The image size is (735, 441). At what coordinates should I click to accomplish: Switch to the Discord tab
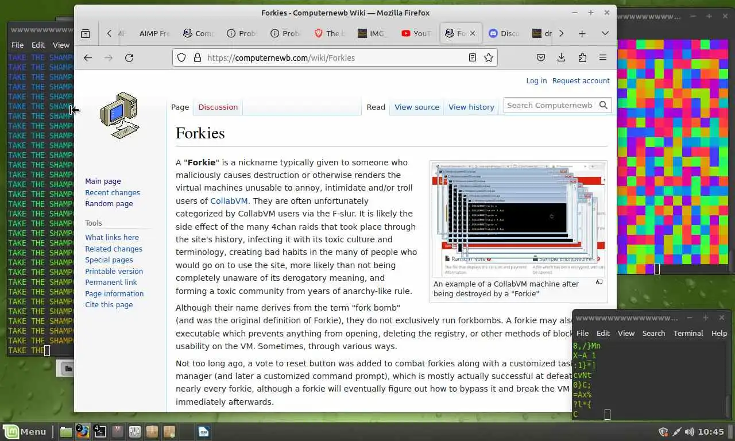(x=504, y=33)
